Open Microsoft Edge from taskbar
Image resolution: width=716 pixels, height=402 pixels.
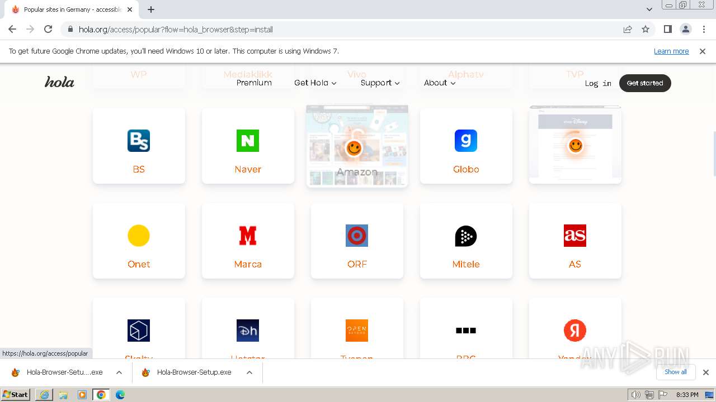coord(120,395)
